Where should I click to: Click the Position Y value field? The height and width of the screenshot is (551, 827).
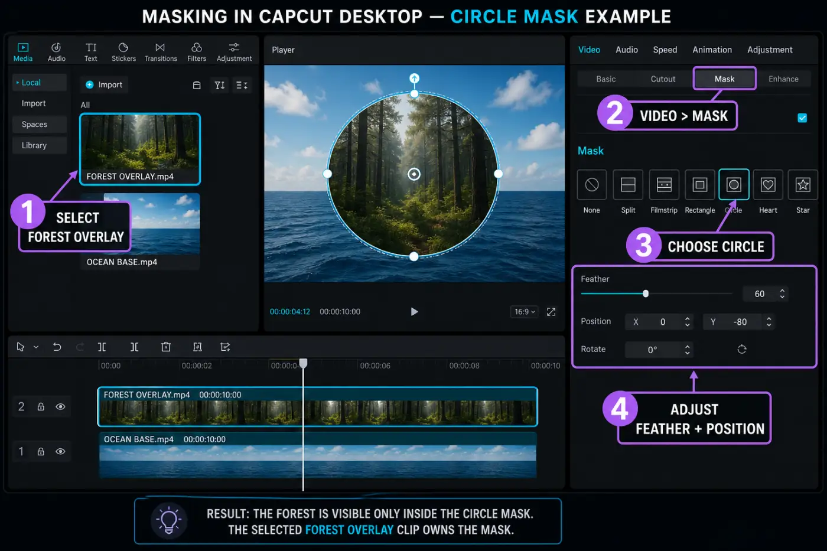pyautogui.click(x=738, y=322)
